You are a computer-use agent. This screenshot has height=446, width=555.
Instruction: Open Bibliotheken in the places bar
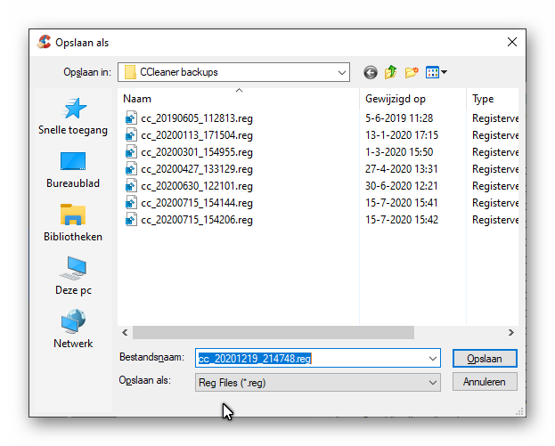73,223
